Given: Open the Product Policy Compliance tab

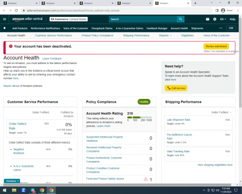Looking at the screenshot, I should pyautogui.click(x=97, y=35).
